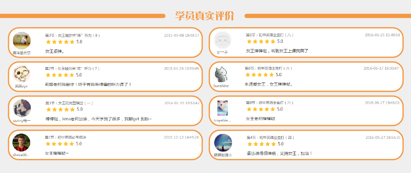Click the 学员真实评价 section heading
The width and height of the screenshot is (411, 173).
coord(204,16)
